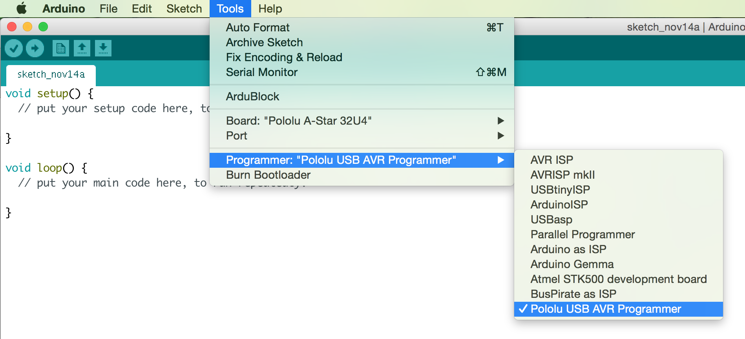Select Auto Format in Tools menu
This screenshot has width=745, height=339.
coord(362,27)
